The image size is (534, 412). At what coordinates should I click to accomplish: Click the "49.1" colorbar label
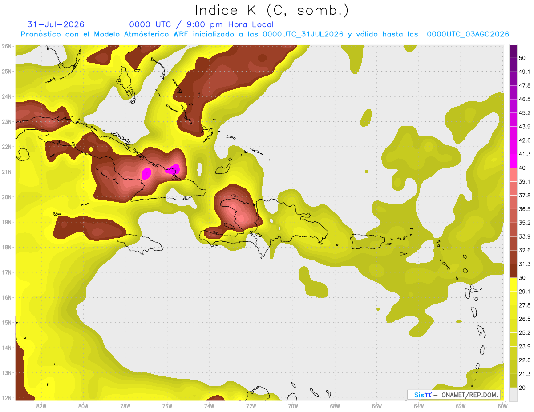[x=525, y=72]
